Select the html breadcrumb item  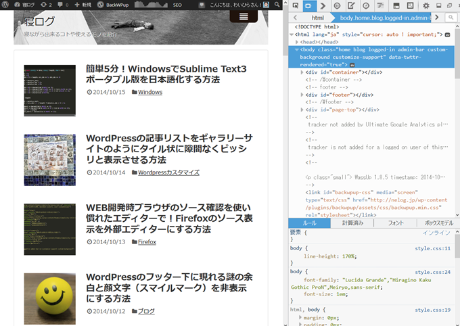(318, 18)
